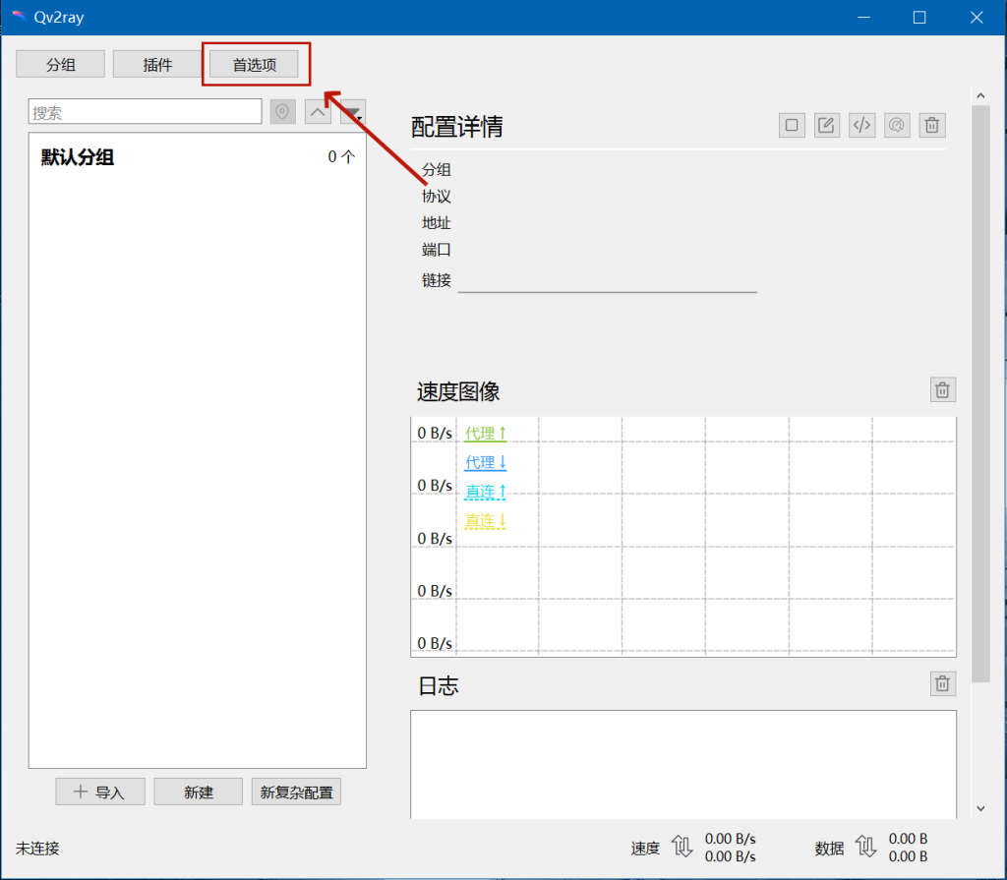Click the delete trash icon in 配置详情
Screen dimensions: 1007x880
932,125
